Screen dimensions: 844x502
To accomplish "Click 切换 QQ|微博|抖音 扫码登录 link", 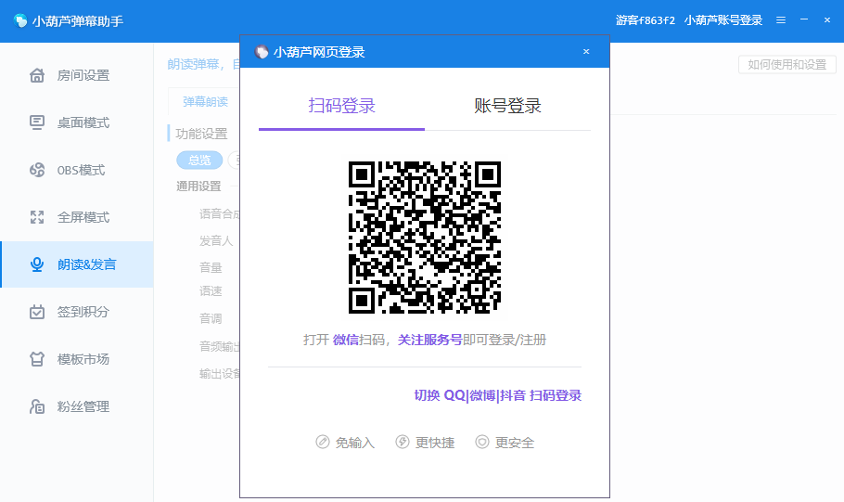I will [x=497, y=395].
